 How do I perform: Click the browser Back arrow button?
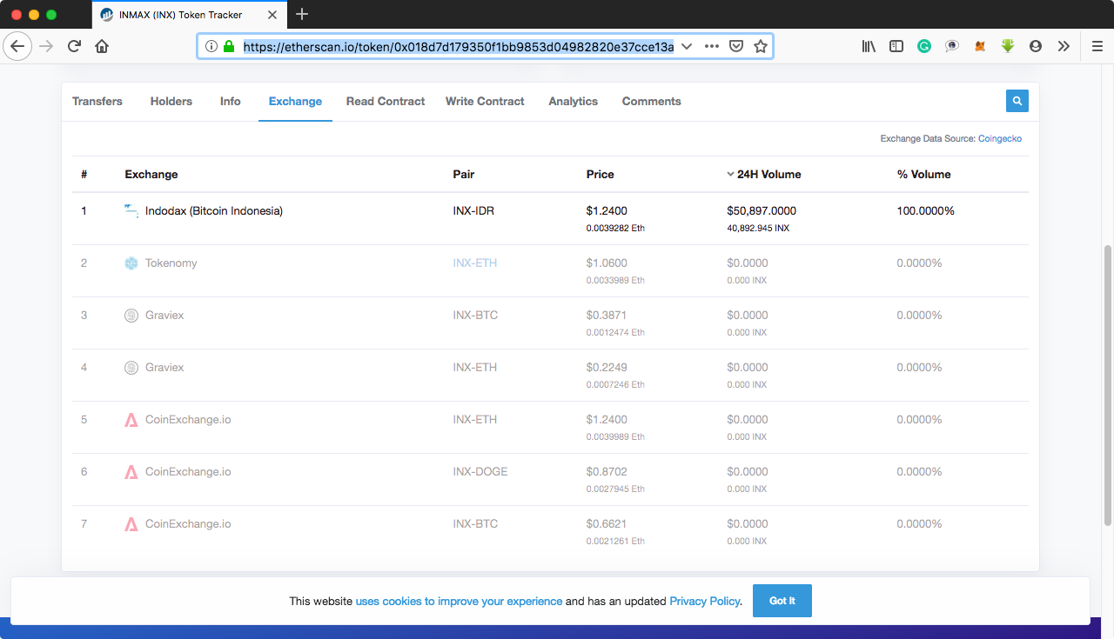coord(18,46)
